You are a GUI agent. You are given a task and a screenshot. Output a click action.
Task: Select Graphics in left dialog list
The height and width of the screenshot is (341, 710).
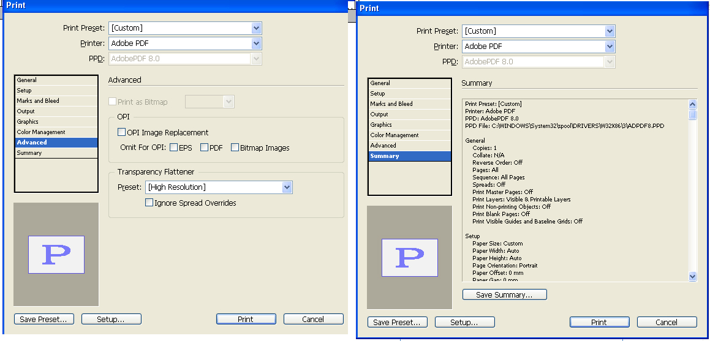click(56, 122)
